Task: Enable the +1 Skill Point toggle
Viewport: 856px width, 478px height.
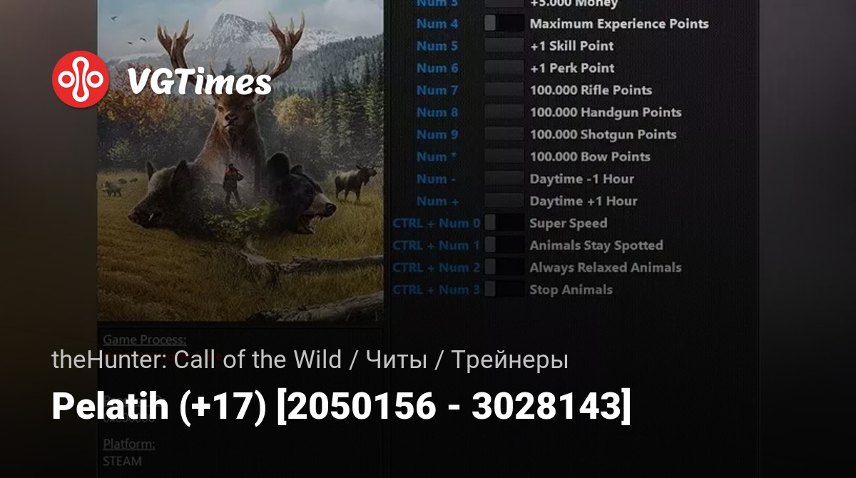Action: [504, 46]
